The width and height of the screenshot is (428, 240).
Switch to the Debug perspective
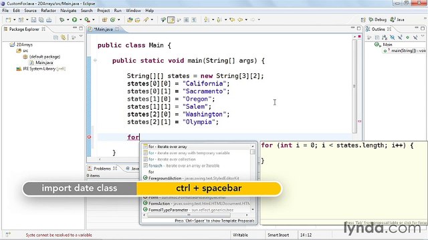(377, 19)
